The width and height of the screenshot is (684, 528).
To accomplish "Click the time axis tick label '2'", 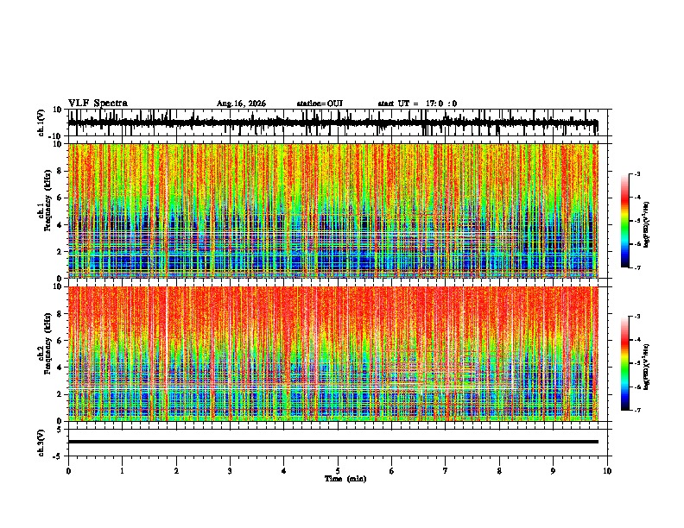I will 176,471.
